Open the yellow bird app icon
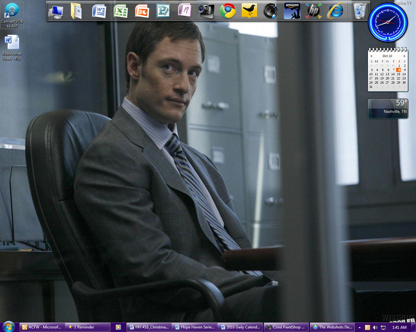416x332 pixels. (249, 11)
